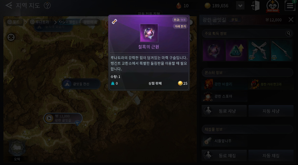Click the magnifier in 주요 획득 정보

pos(289,34)
